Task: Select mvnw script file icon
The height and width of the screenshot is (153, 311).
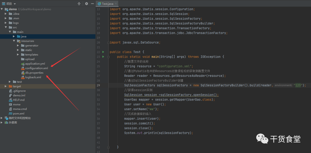Action: [x=11, y=104]
